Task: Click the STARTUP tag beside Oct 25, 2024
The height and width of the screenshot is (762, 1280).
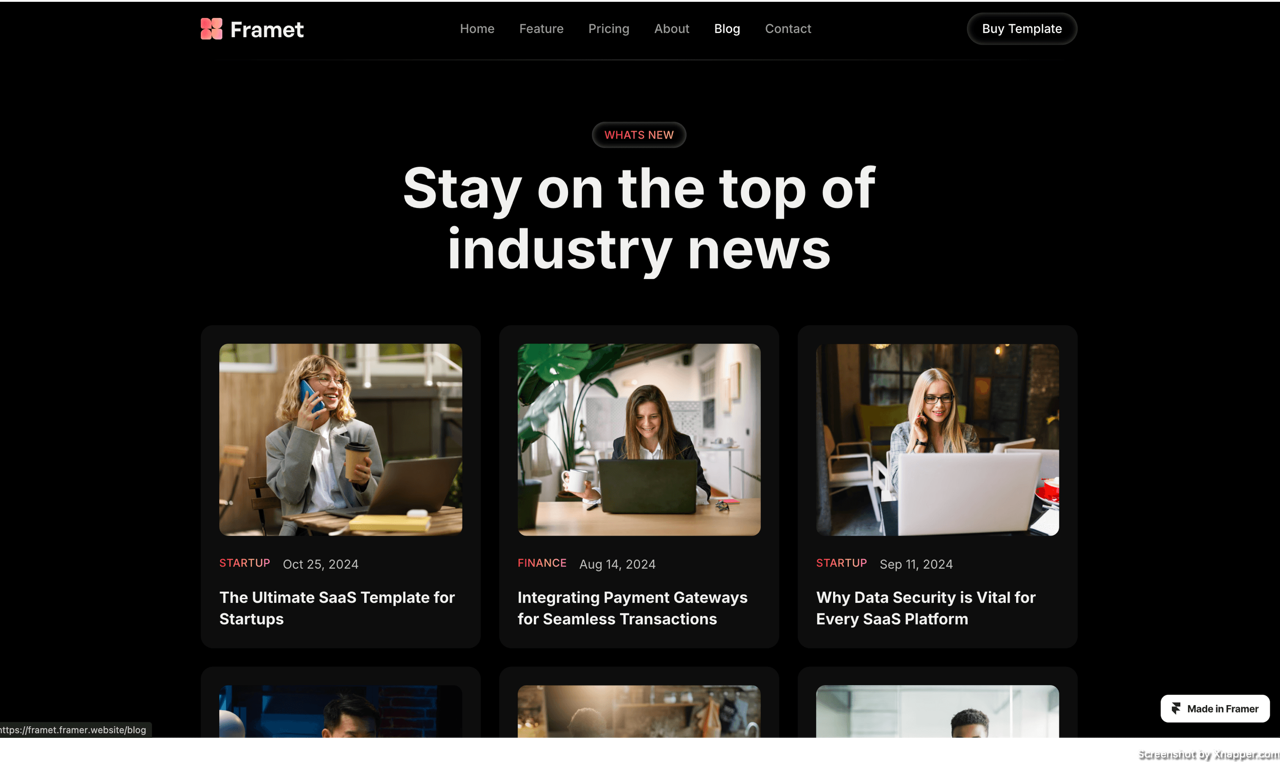Action: pos(244,563)
